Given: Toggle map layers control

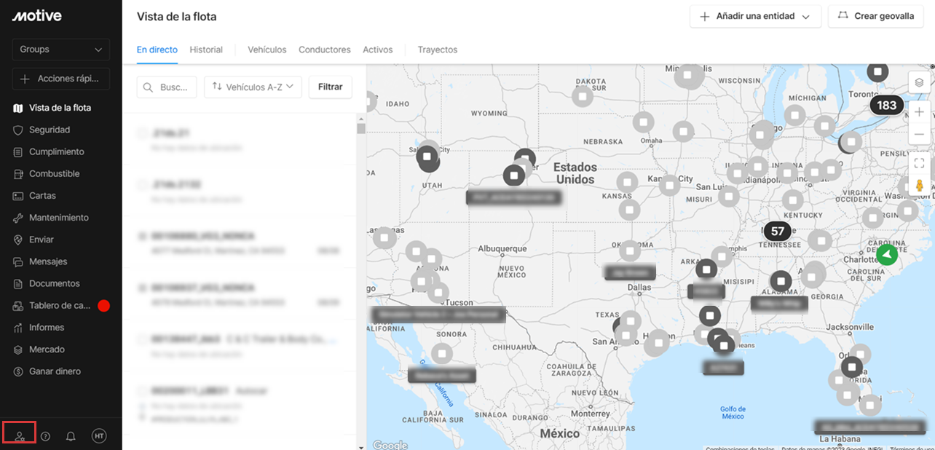Looking at the screenshot, I should click(x=919, y=82).
